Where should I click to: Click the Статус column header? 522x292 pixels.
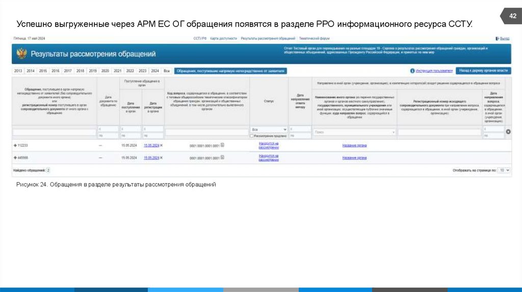pyautogui.click(x=269, y=101)
